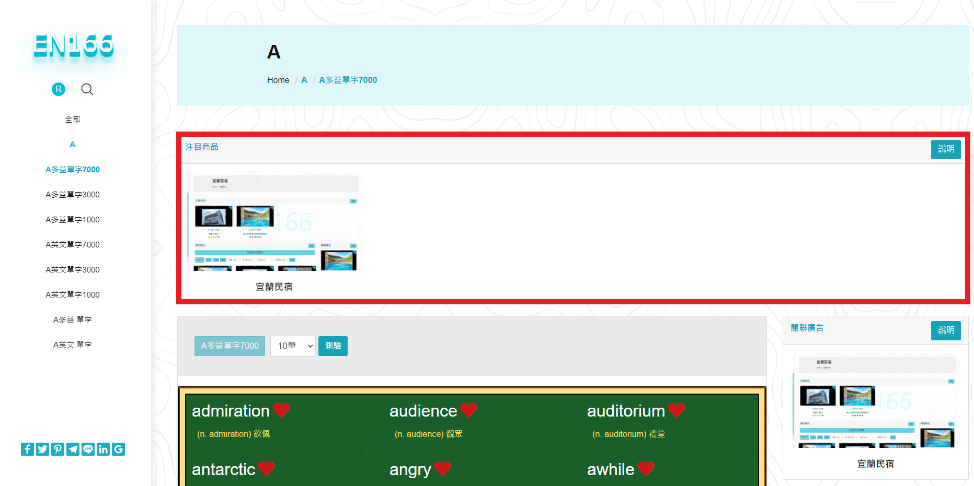Open A多益單字1000 in the sidebar
974x486 pixels.
click(73, 220)
